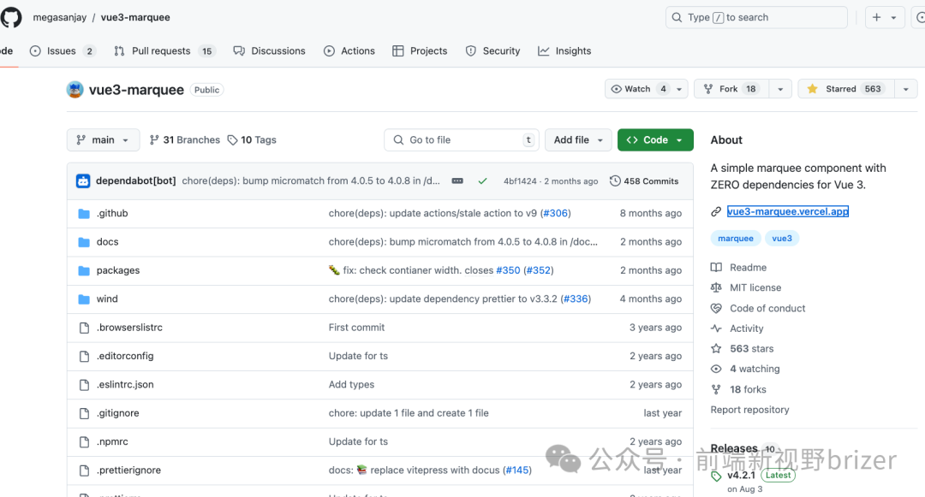Open the packages folder
This screenshot has height=497, width=925.
(118, 270)
